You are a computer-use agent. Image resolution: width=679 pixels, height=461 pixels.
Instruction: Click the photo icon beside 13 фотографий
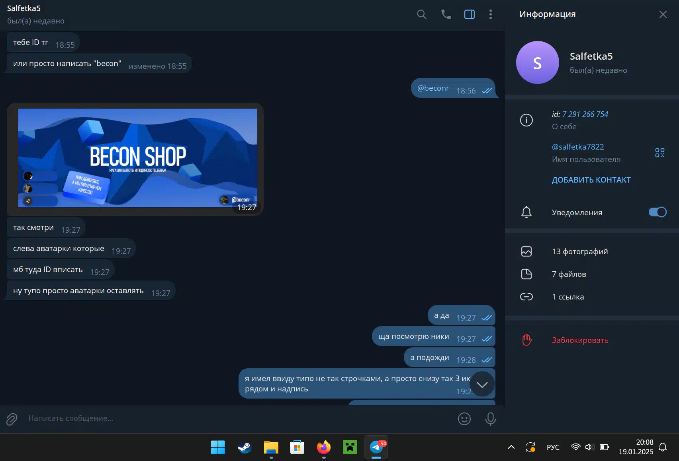pos(526,251)
